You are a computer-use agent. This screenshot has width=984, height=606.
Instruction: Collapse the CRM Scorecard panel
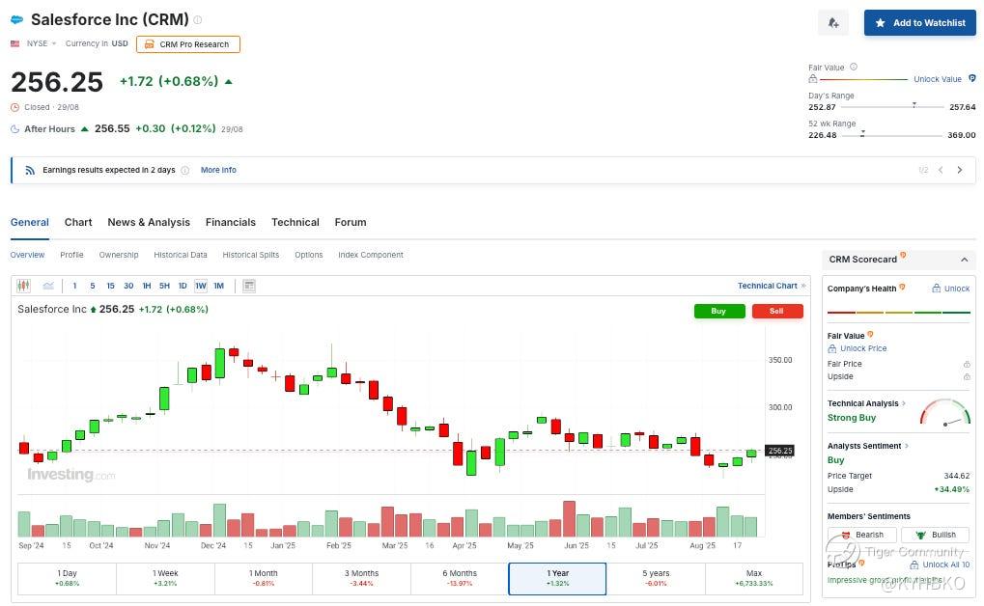[x=964, y=260]
